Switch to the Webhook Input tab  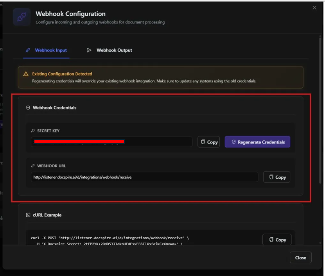pyautogui.click(x=46, y=50)
